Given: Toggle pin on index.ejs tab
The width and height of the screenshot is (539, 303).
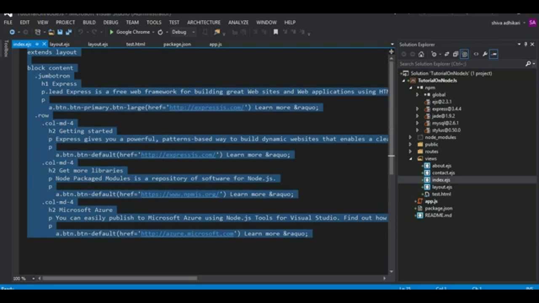Looking at the screenshot, I should (37, 44).
